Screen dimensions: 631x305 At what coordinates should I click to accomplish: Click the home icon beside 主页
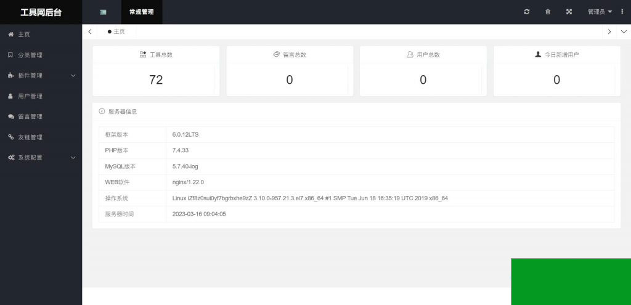(x=11, y=35)
